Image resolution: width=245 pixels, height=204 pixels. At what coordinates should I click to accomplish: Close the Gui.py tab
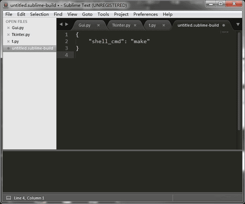(98, 25)
